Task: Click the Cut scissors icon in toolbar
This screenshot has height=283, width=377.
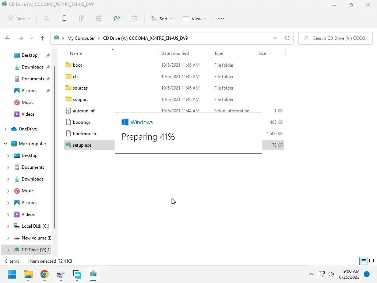Action: coord(46,18)
